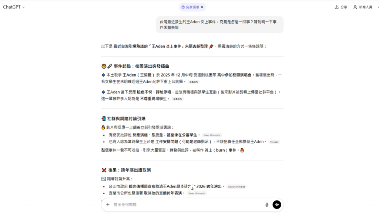Click the microphone dictation icon

267,204
